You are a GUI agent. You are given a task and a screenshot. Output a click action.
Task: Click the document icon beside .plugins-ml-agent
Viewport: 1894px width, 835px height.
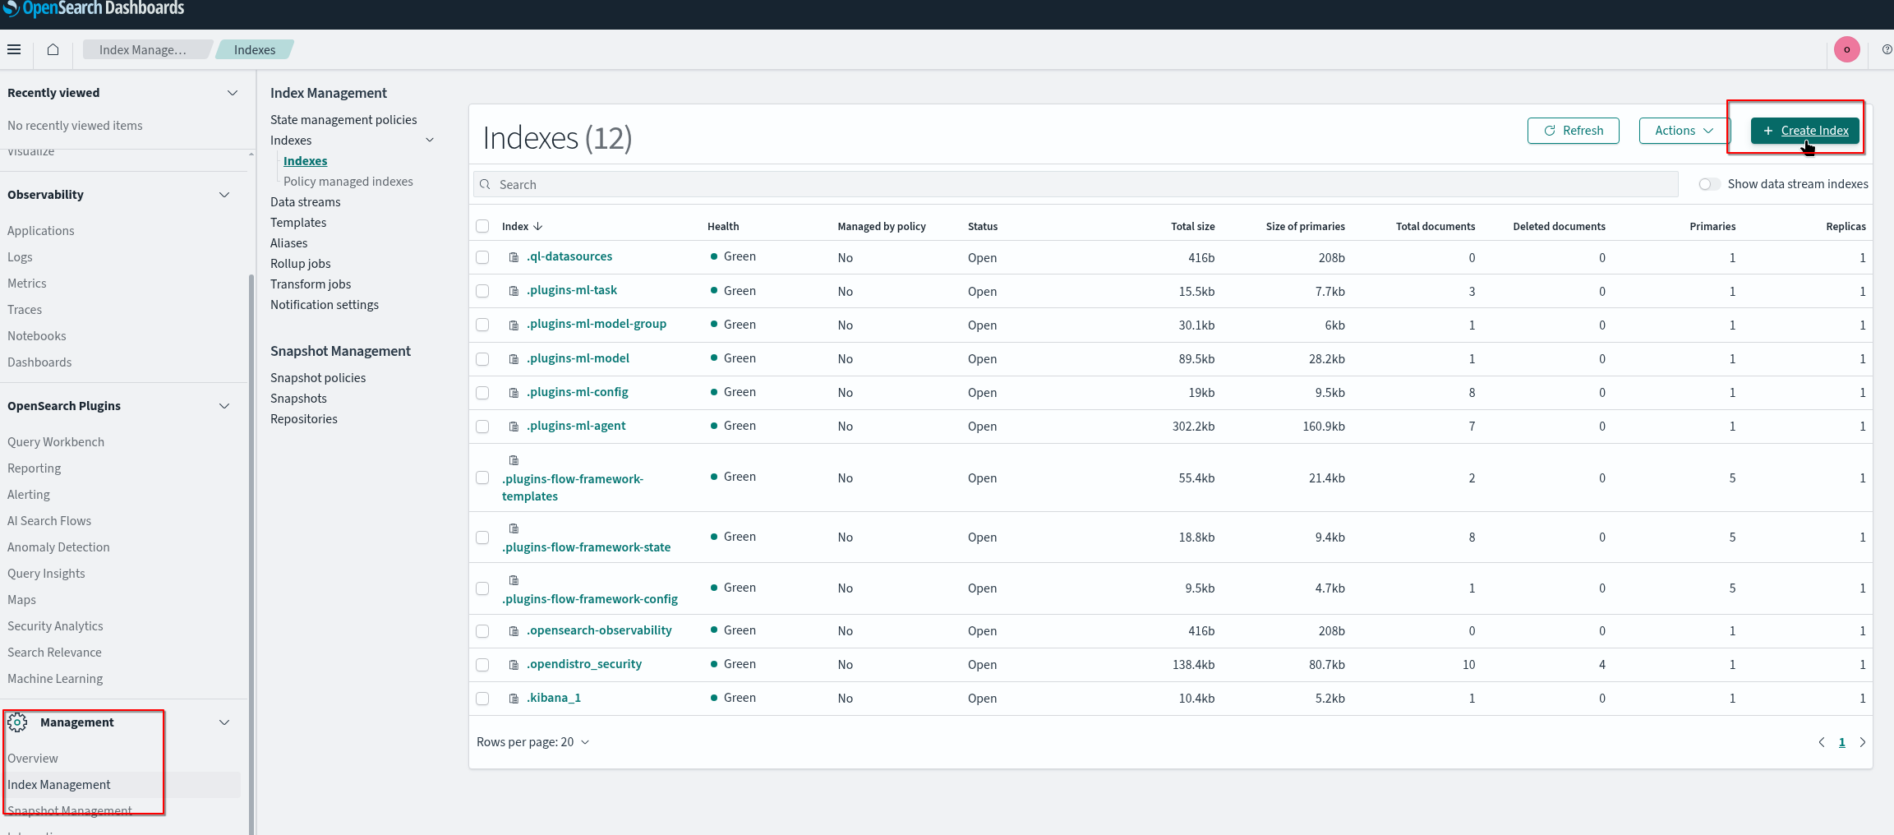514,427
